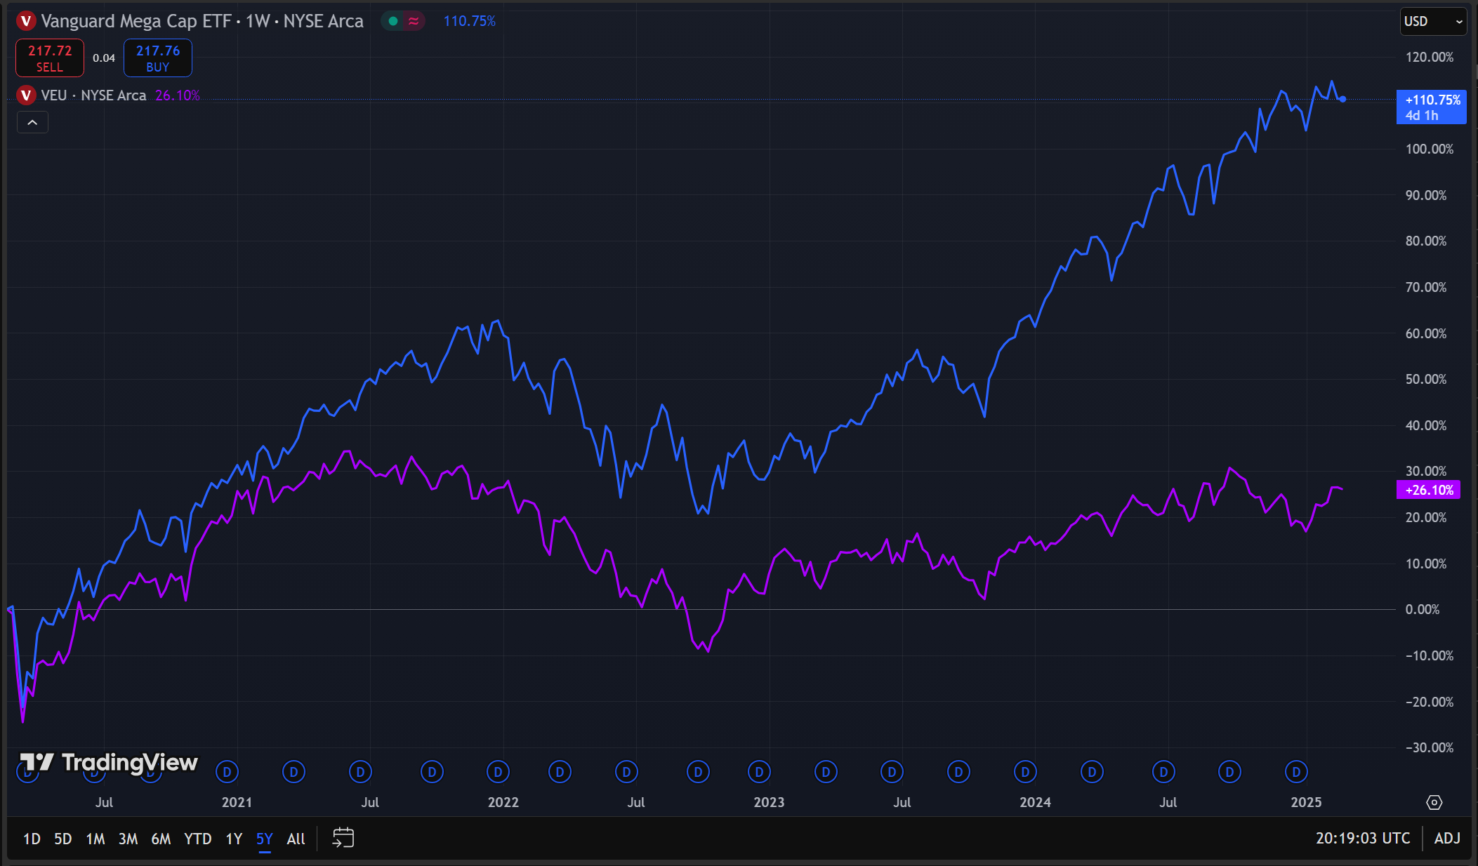Screen dimensions: 1478x866
Task: Click the −10.00% scale label
Action: point(1429,655)
